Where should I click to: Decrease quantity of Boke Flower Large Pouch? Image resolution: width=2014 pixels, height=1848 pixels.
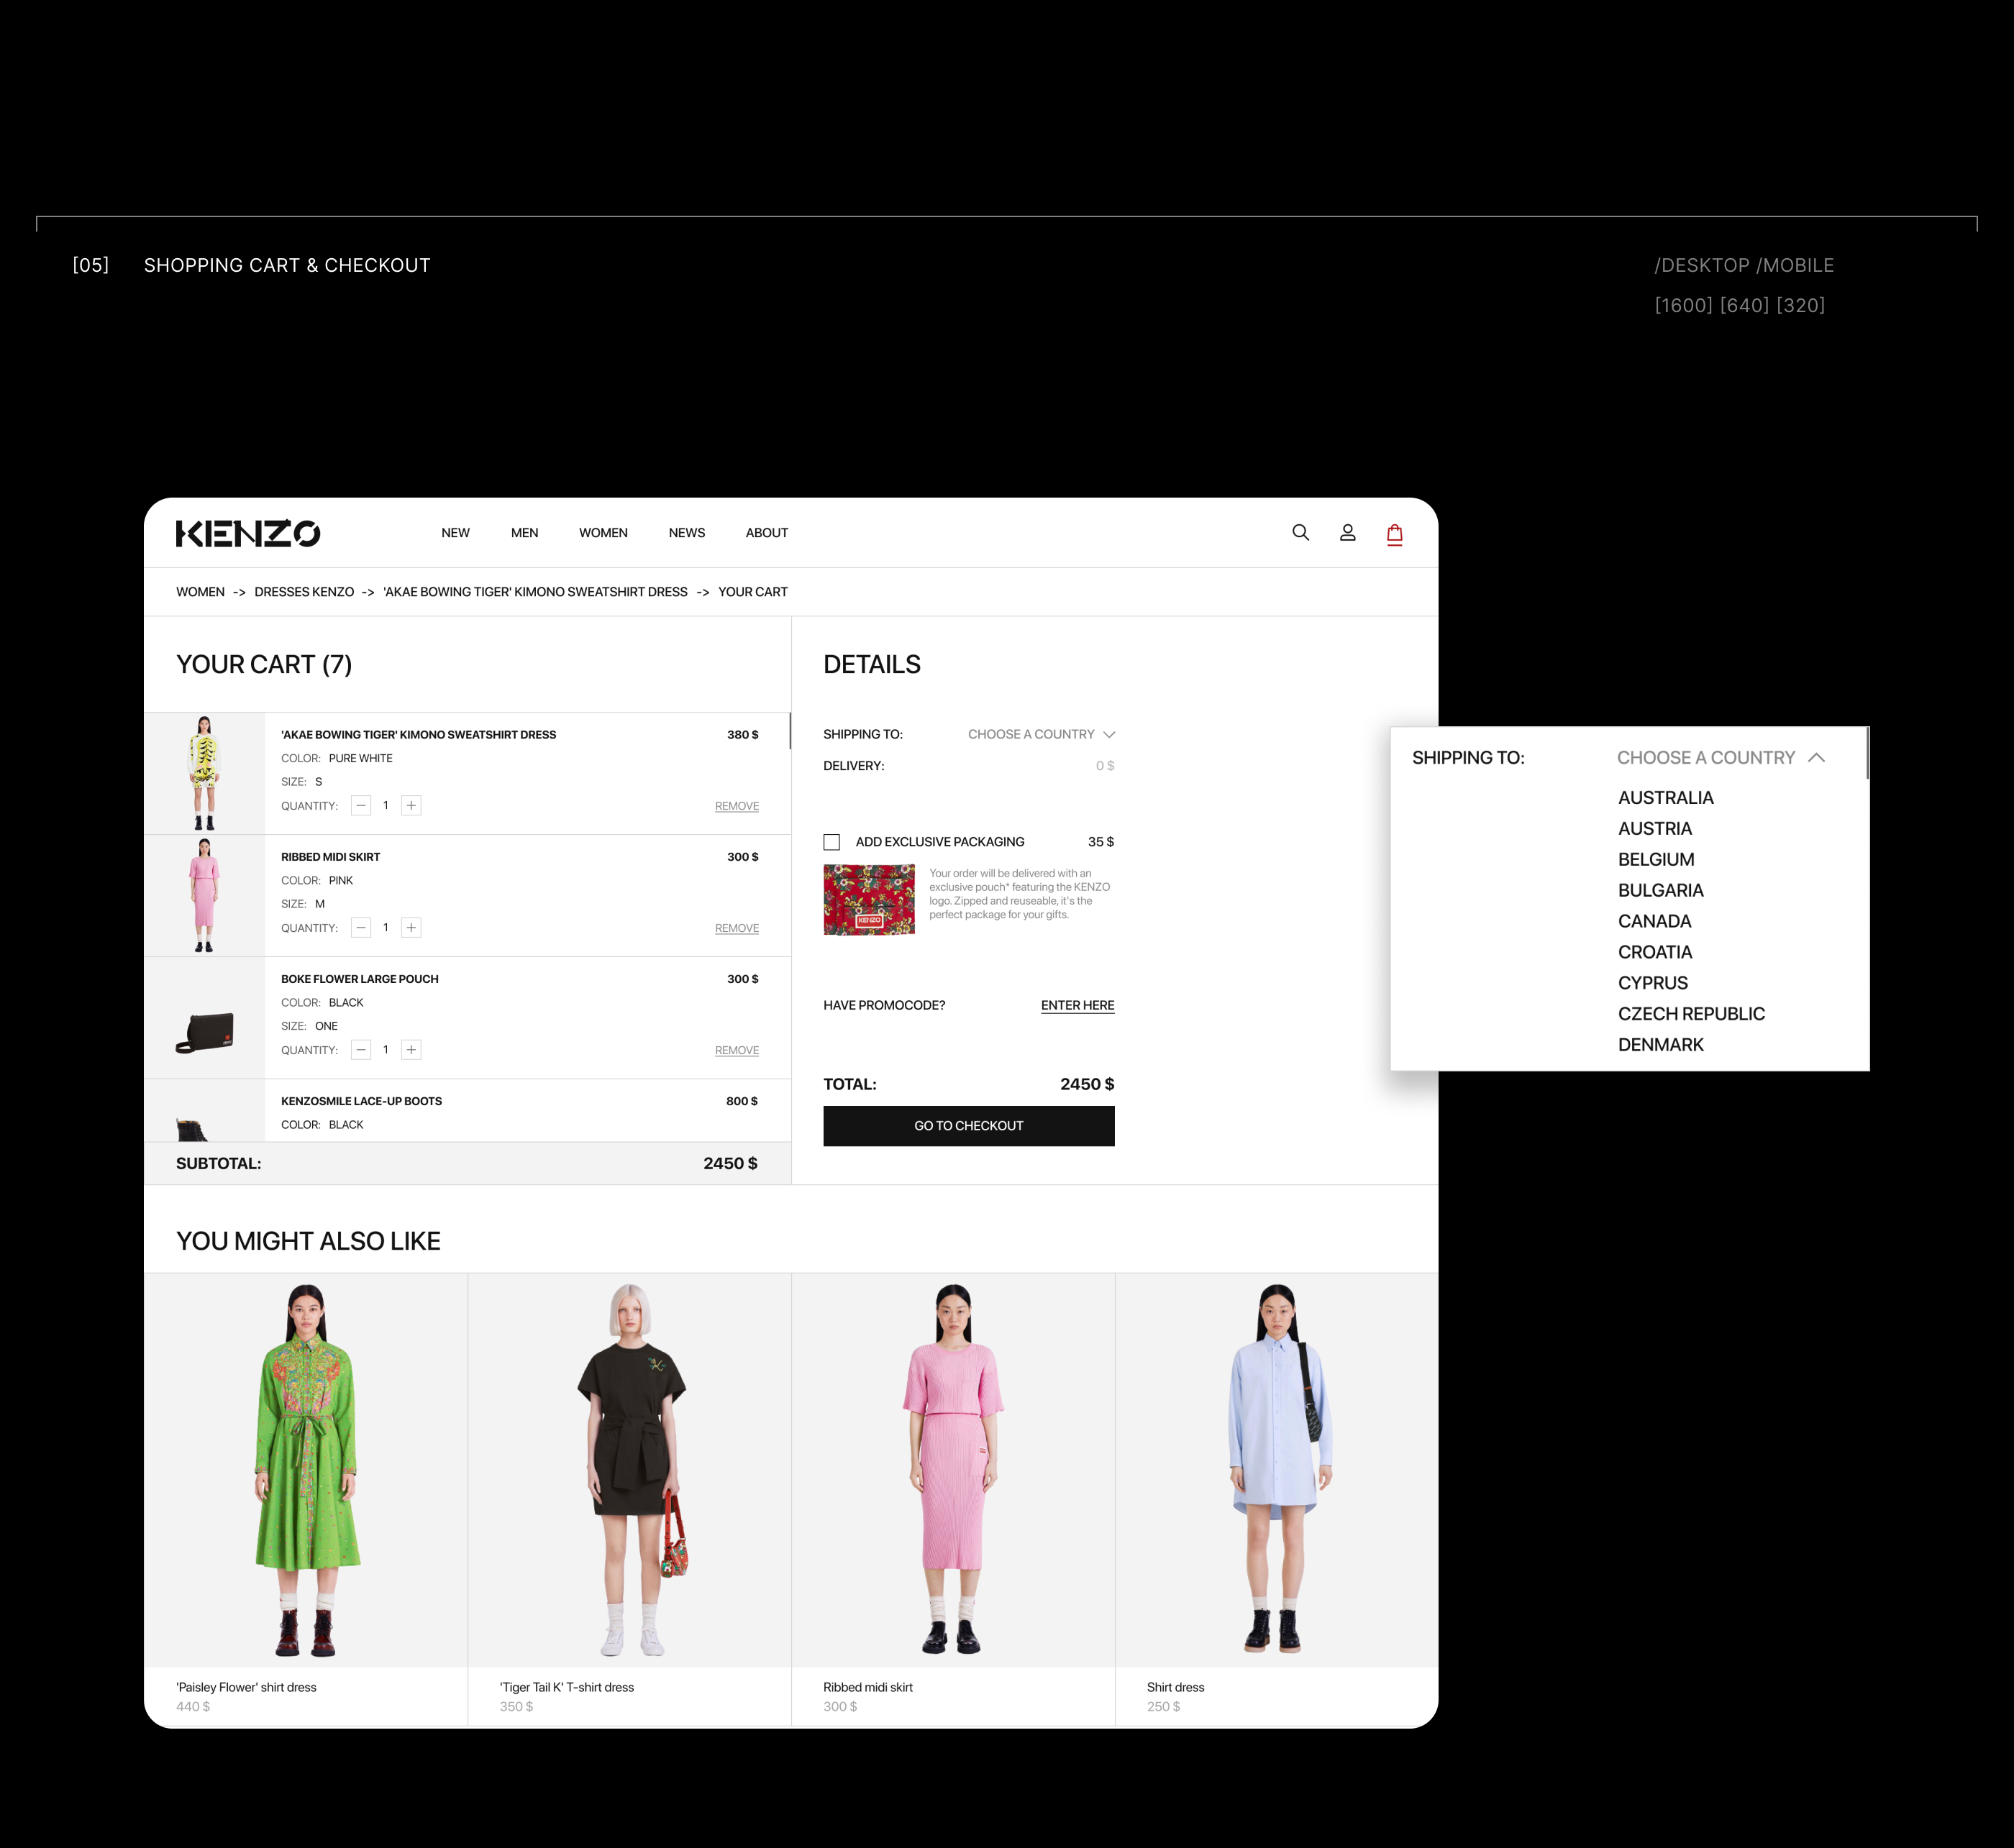point(361,1049)
